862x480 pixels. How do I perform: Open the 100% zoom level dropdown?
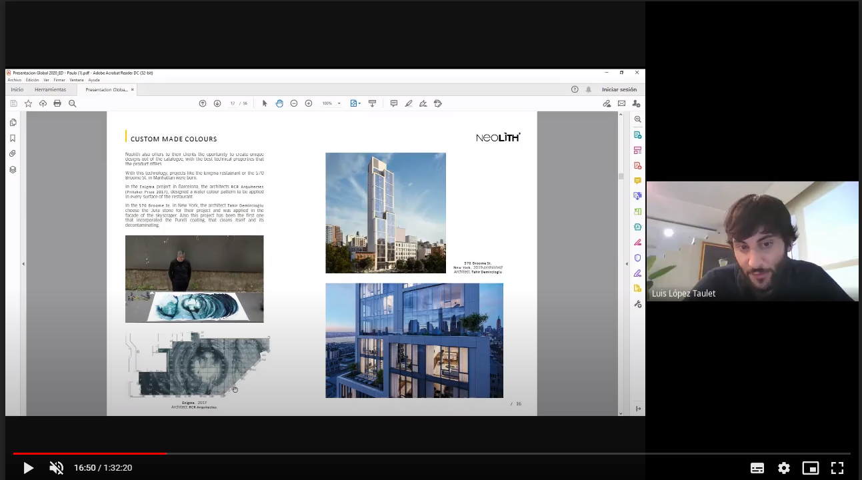(x=339, y=103)
